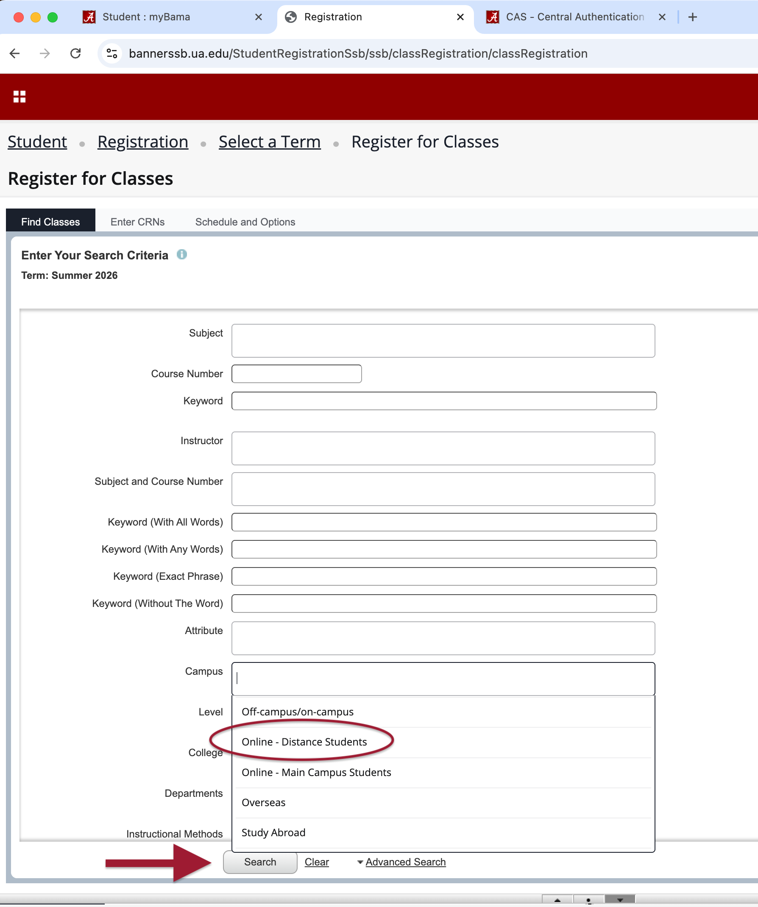Focus the Campus selection field

[443, 679]
